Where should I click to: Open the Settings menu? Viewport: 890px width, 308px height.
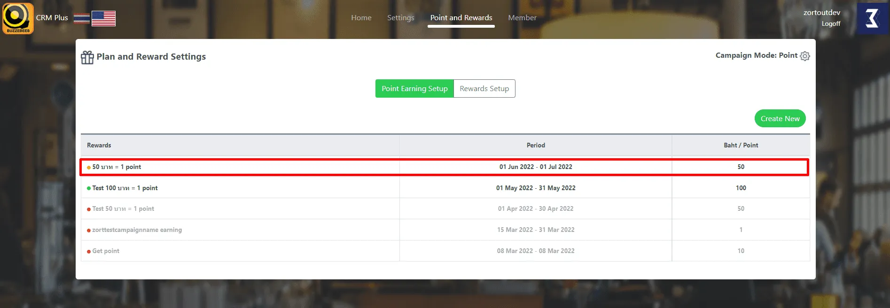(x=400, y=18)
